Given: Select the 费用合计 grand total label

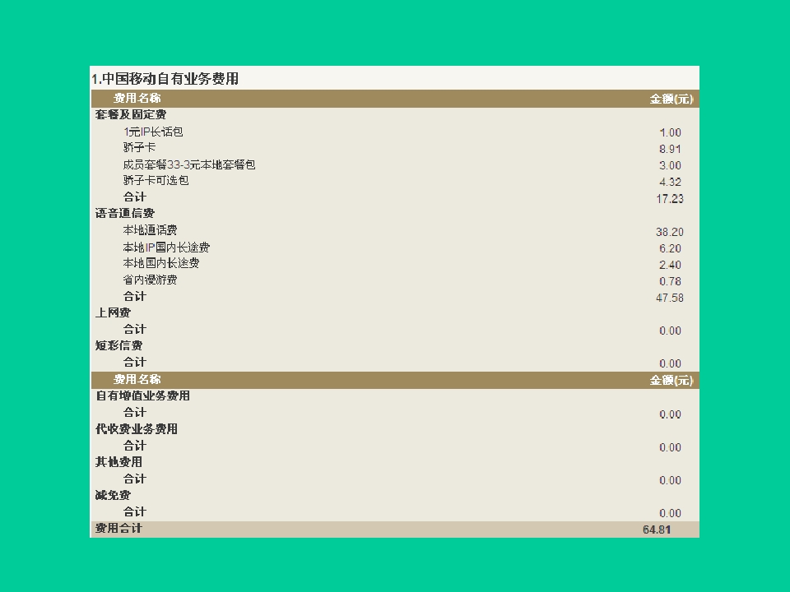Looking at the screenshot, I should pyautogui.click(x=118, y=528).
